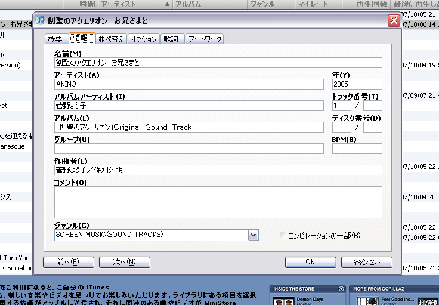Click the アルバムアーティスト input field
This screenshot has width=439, height=305.
pyautogui.click(x=189, y=106)
